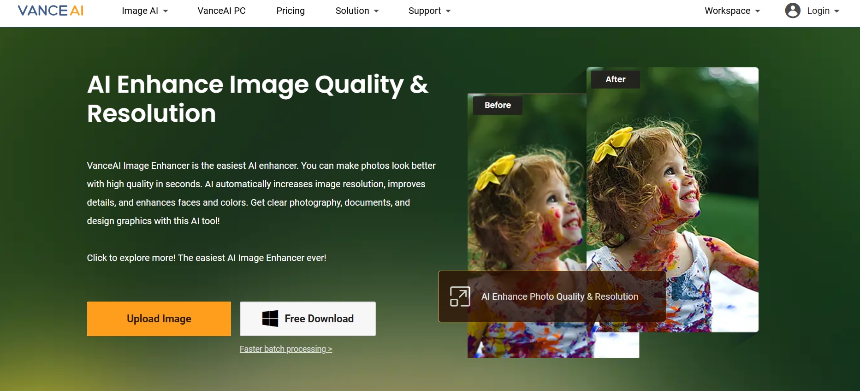Viewport: 860px width, 391px height.
Task: Open the Solution menu
Action: coord(357,11)
